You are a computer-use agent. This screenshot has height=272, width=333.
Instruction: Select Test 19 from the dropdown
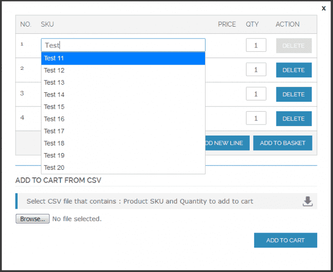123,155
